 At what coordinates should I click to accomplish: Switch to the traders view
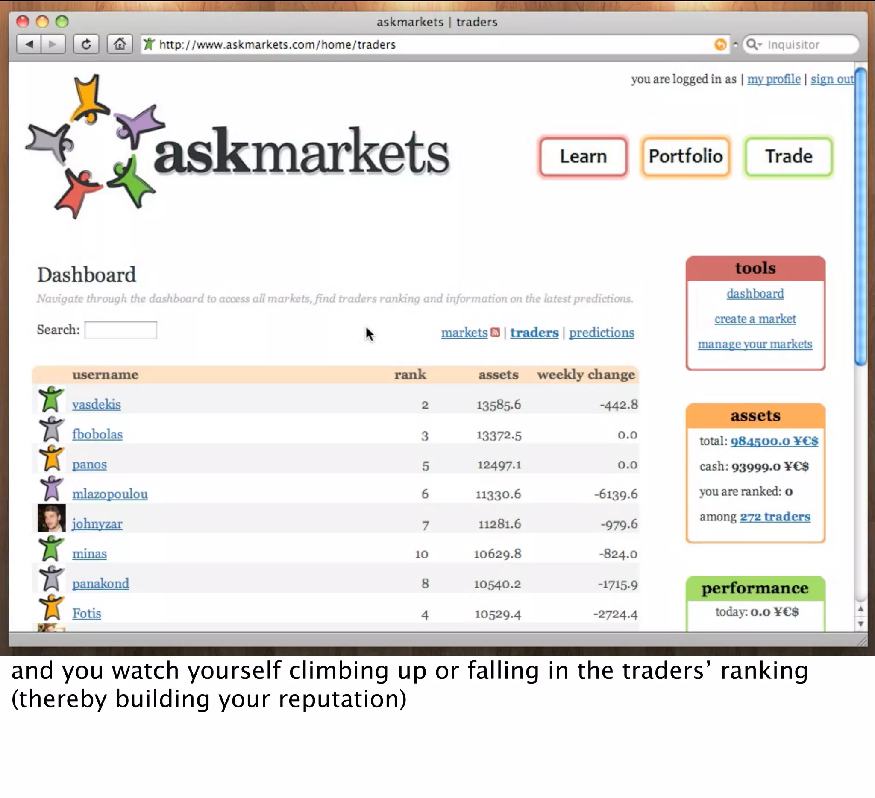[x=534, y=333]
